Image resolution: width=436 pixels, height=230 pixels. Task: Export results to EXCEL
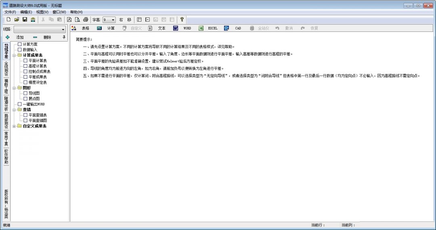(208, 28)
